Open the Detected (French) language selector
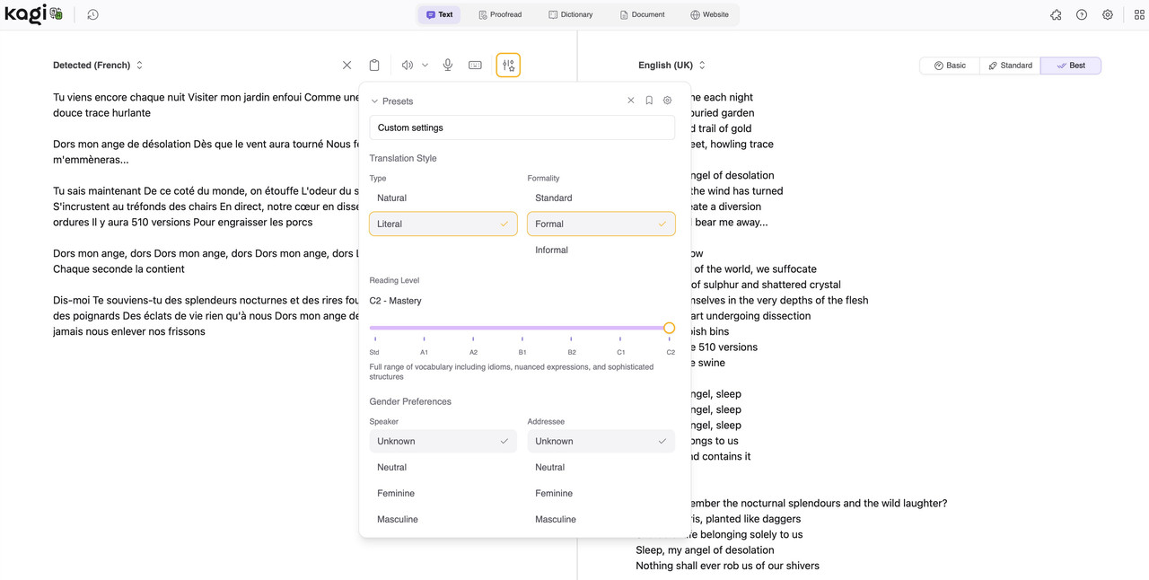The height and width of the screenshot is (580, 1149). (x=98, y=65)
